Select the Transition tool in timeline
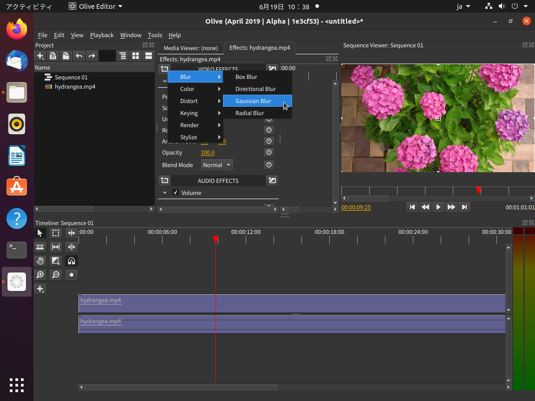This screenshot has width=535, height=401. pyautogui.click(x=56, y=261)
